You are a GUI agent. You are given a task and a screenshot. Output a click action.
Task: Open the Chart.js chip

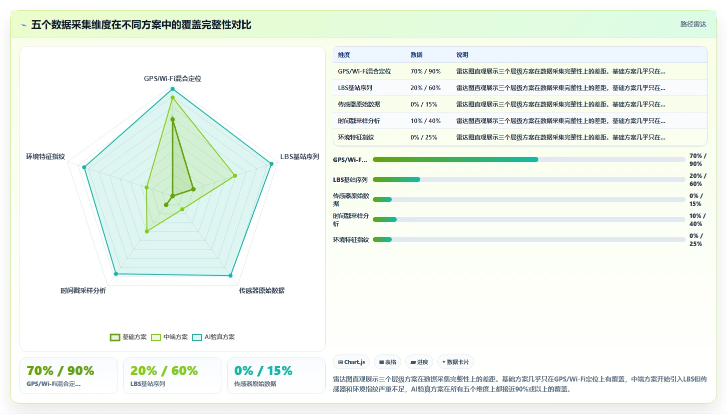pyautogui.click(x=351, y=362)
